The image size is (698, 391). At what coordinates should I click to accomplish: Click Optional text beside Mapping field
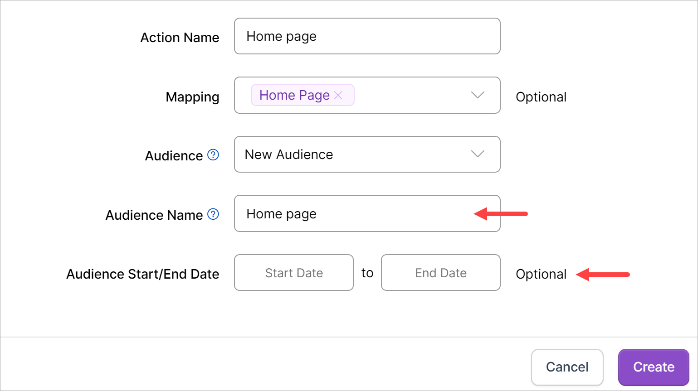click(x=541, y=97)
